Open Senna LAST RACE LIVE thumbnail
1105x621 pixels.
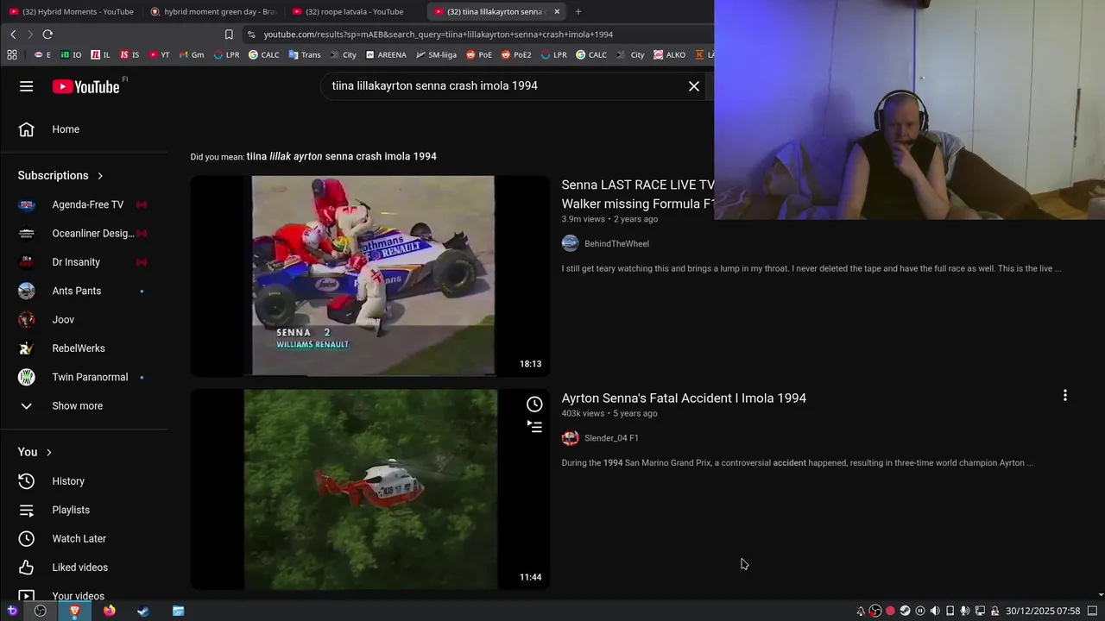(370, 276)
